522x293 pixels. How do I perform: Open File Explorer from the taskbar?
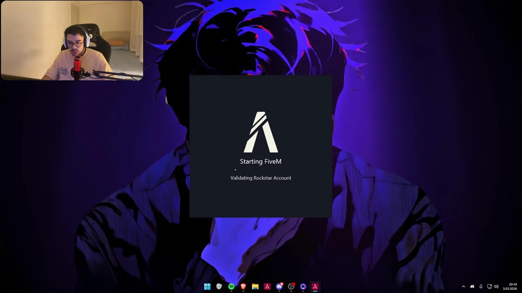(x=255, y=286)
